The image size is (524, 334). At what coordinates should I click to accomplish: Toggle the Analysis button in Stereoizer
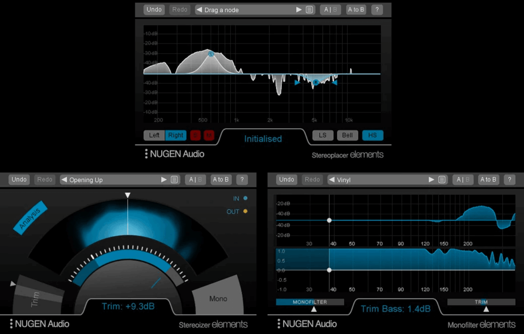[31, 218]
